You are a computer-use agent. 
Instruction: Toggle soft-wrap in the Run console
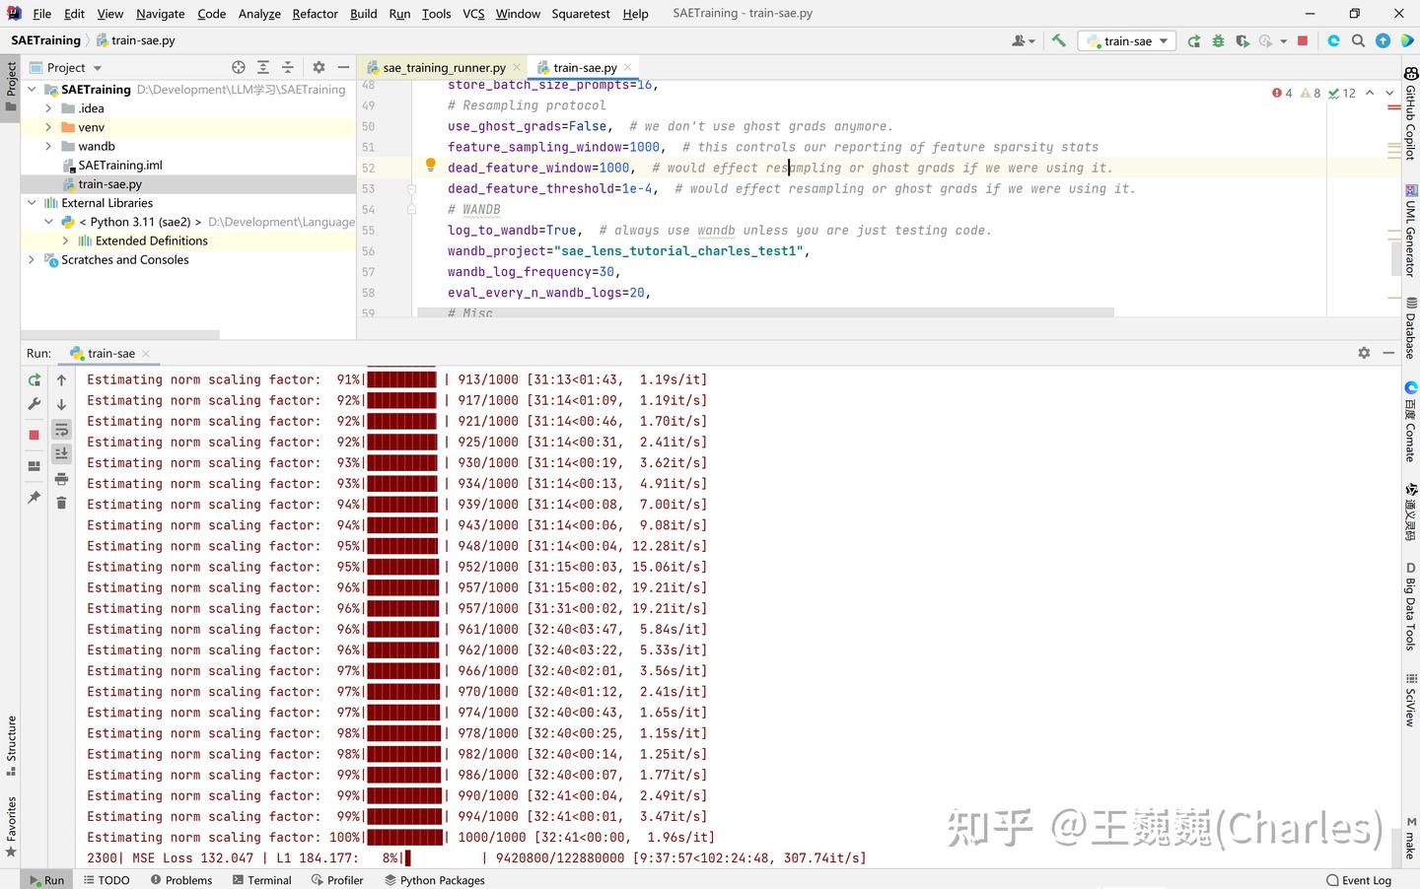pyautogui.click(x=61, y=429)
